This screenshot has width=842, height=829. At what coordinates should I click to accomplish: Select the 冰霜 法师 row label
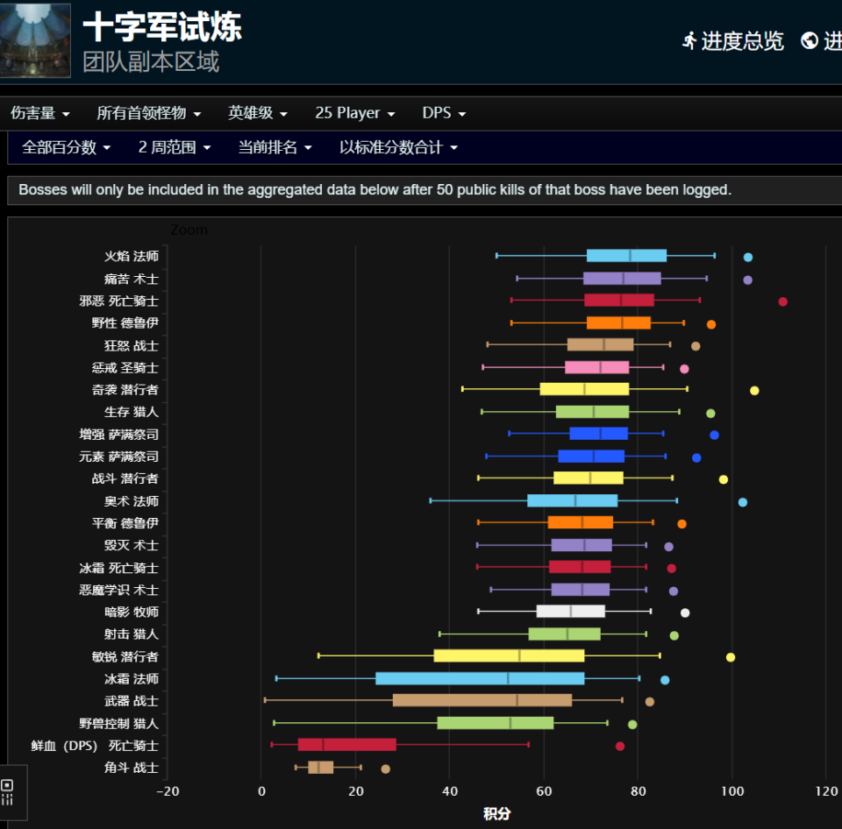point(132,679)
